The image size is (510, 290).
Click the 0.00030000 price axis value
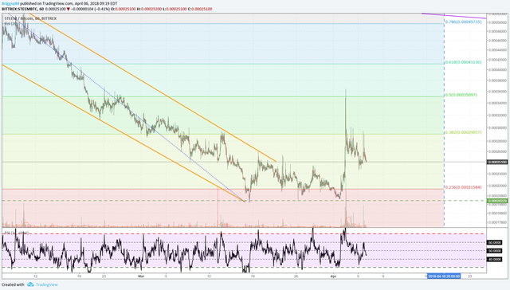[x=497, y=128]
